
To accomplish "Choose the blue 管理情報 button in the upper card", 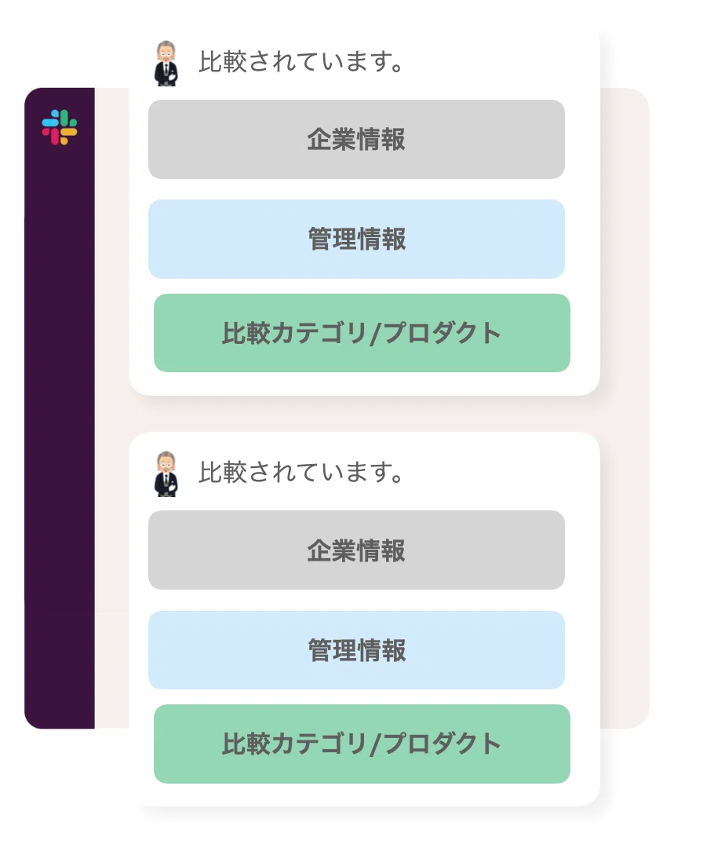I will coord(356,239).
